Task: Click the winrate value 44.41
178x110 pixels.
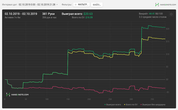Action: (152, 14)
